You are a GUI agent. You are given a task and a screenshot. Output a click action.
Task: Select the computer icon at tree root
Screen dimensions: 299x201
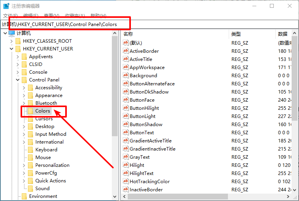[12, 33]
